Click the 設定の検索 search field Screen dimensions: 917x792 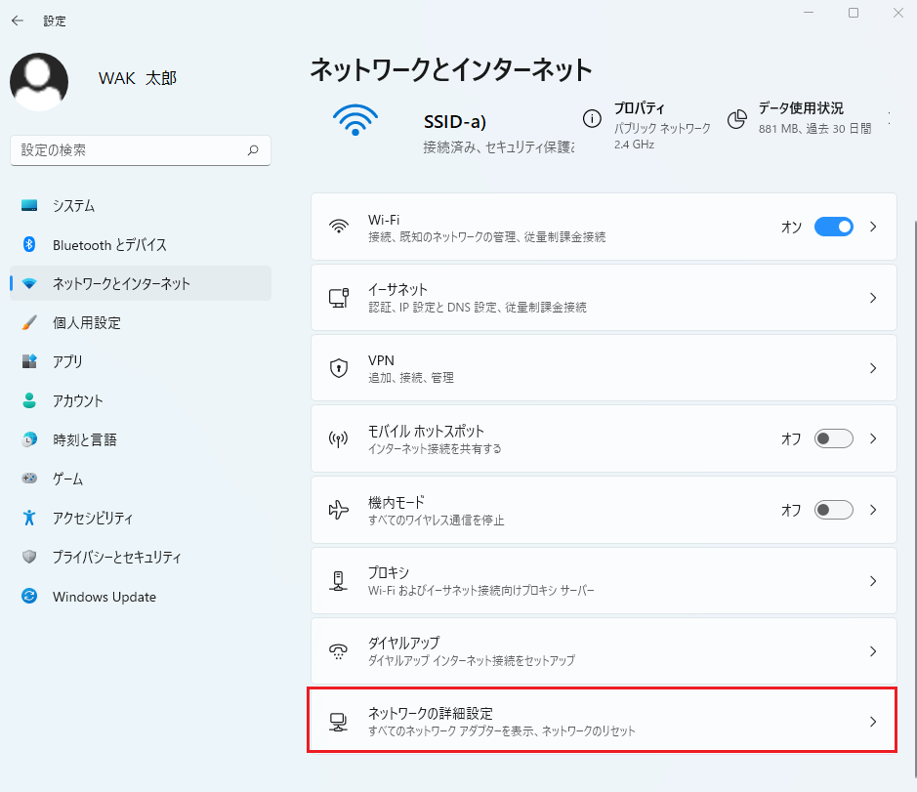tap(141, 150)
